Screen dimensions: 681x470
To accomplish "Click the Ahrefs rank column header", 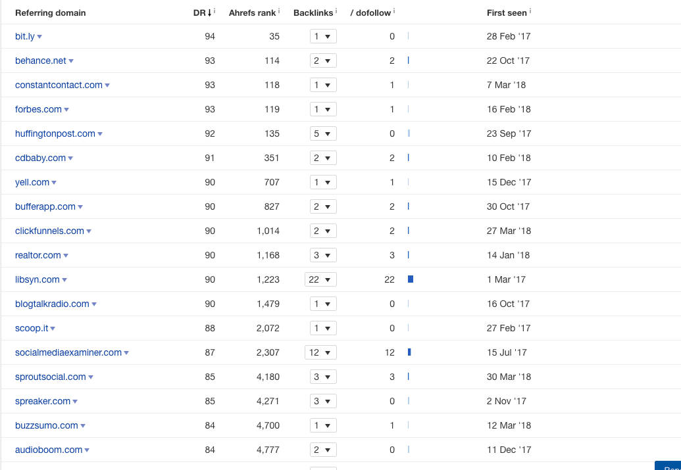I will pos(252,13).
